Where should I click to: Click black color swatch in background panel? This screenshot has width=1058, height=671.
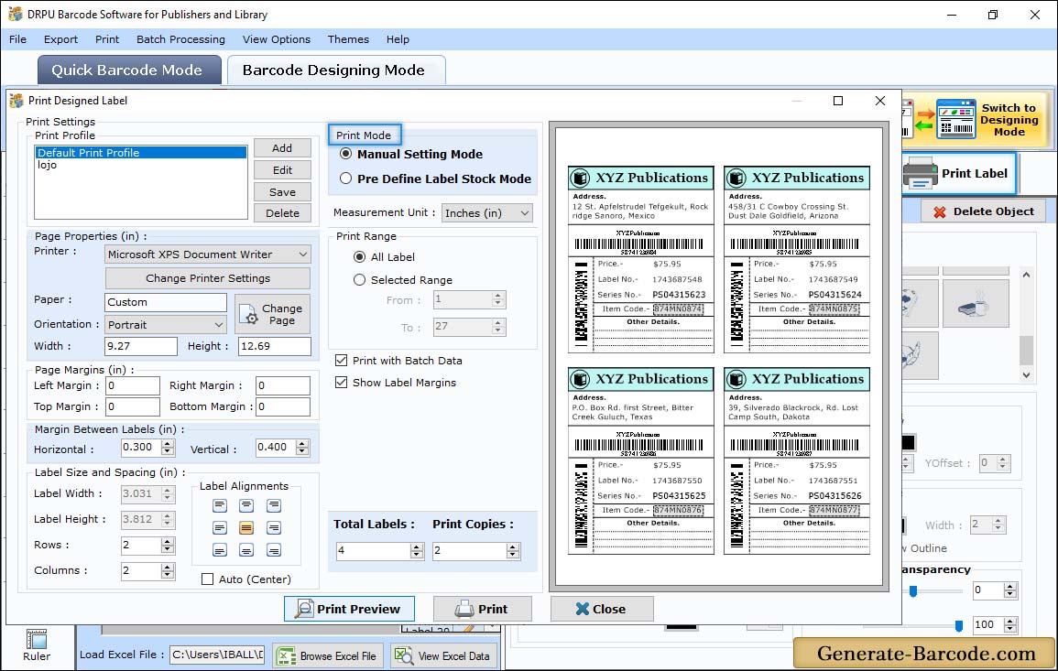tap(908, 442)
